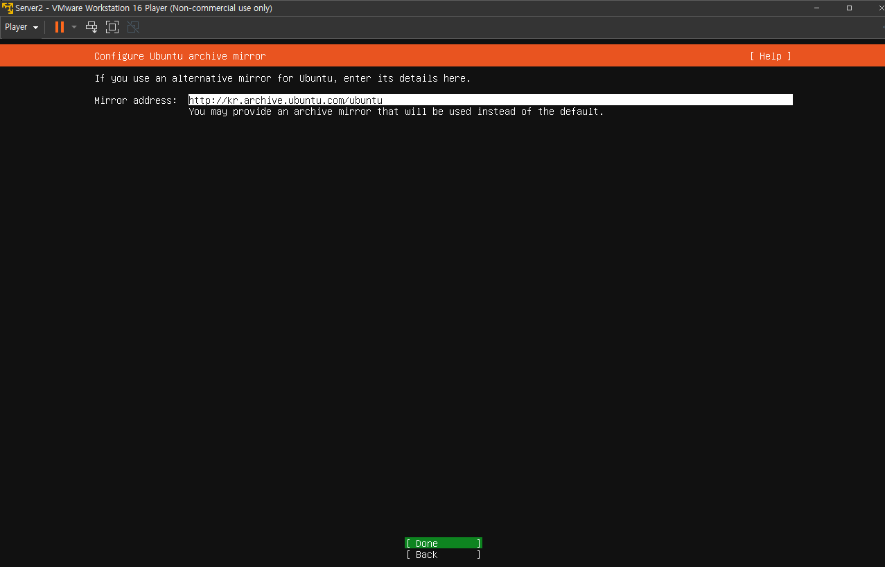Enter full screen mode

tap(112, 27)
